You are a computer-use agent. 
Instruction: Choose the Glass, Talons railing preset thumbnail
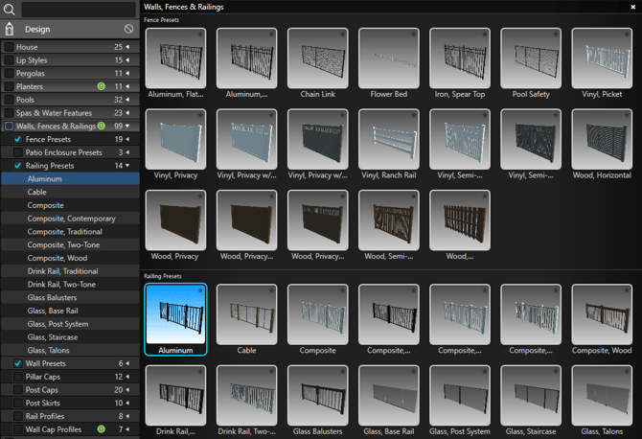click(602, 396)
